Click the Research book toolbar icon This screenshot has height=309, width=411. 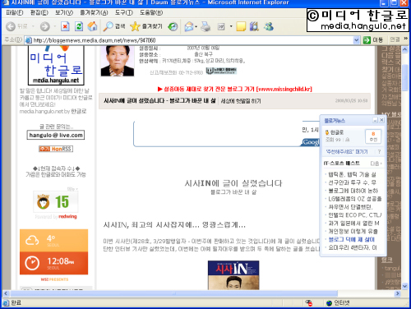pos(254,26)
